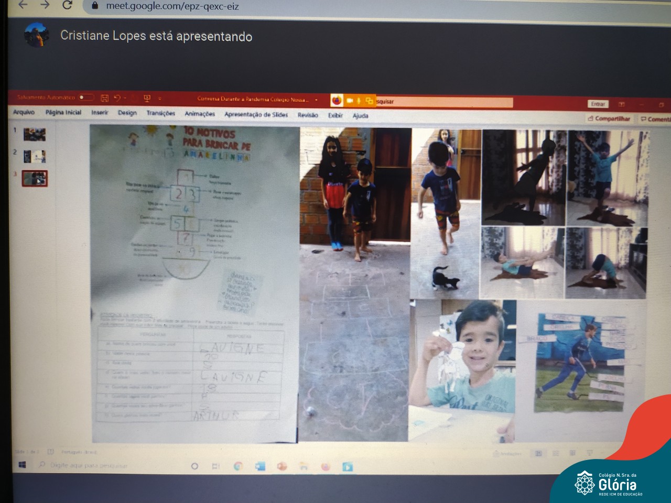The image size is (671, 503).
Task: Click the Cortana circle icon
Action: point(194,466)
